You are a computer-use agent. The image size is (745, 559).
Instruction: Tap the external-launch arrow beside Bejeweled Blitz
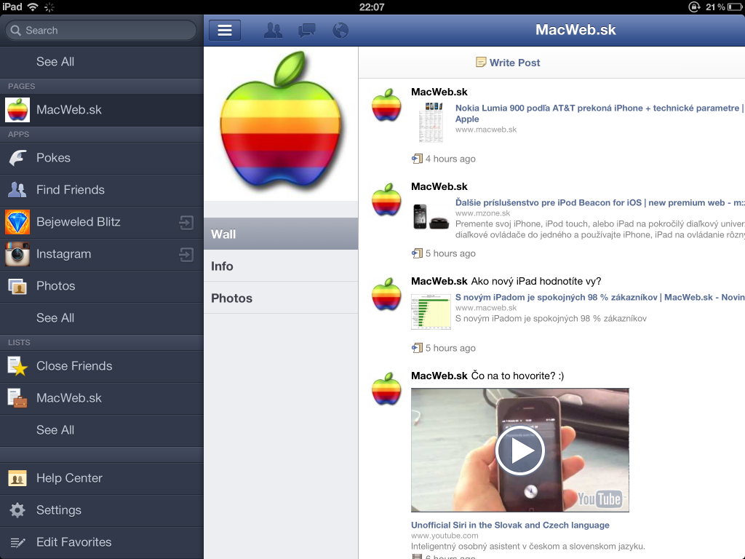click(186, 222)
